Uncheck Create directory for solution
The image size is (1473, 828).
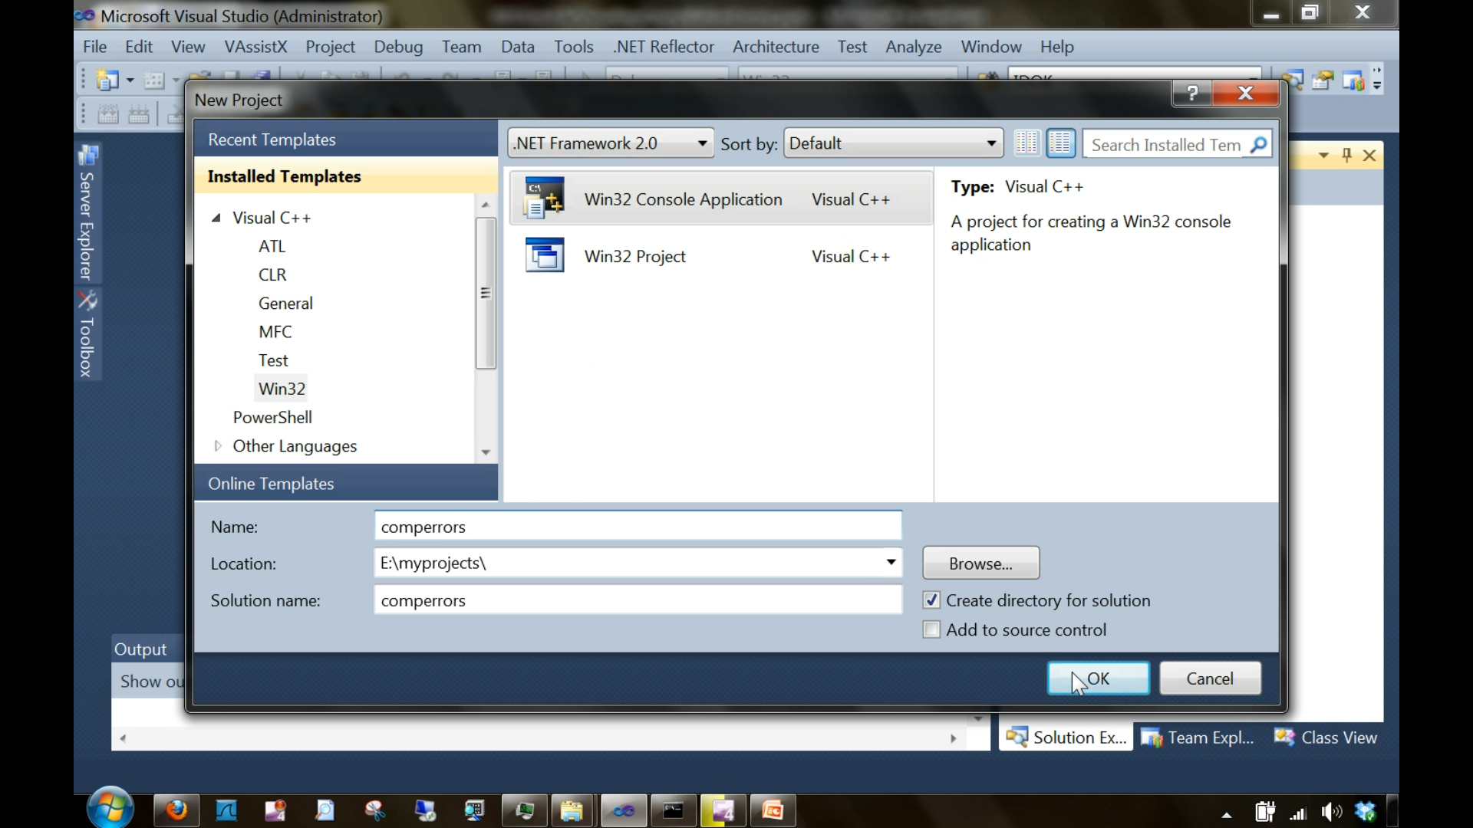click(931, 600)
